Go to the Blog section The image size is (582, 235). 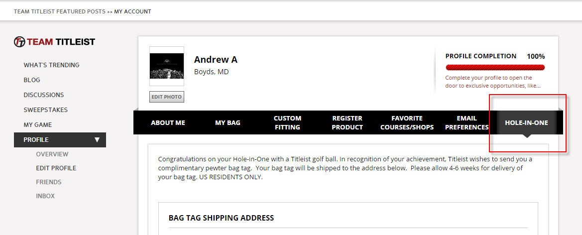coord(32,80)
